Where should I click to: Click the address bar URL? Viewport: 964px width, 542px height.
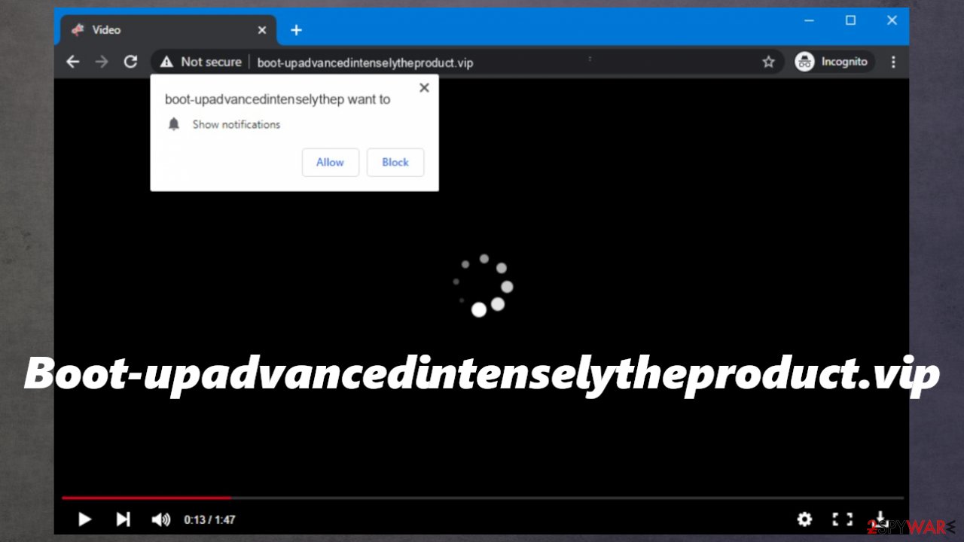click(365, 62)
